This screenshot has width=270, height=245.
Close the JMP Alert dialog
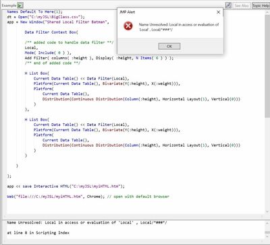coord(218,12)
